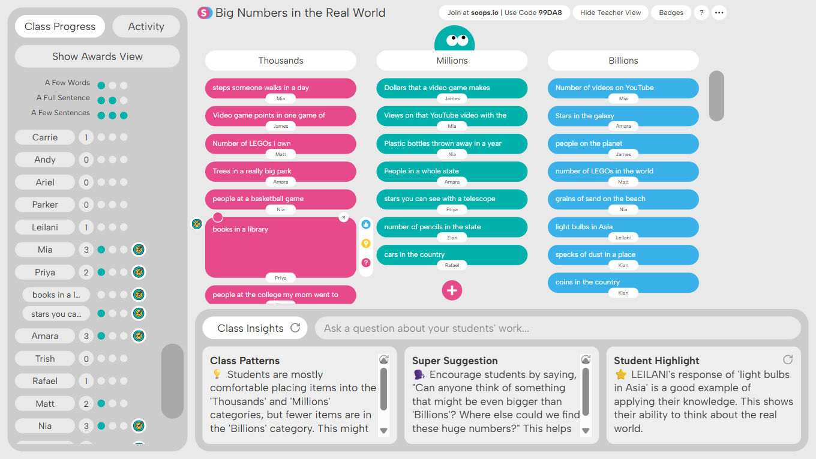Click the Soops logo next to the title
Image resolution: width=816 pixels, height=459 pixels.
click(x=205, y=13)
